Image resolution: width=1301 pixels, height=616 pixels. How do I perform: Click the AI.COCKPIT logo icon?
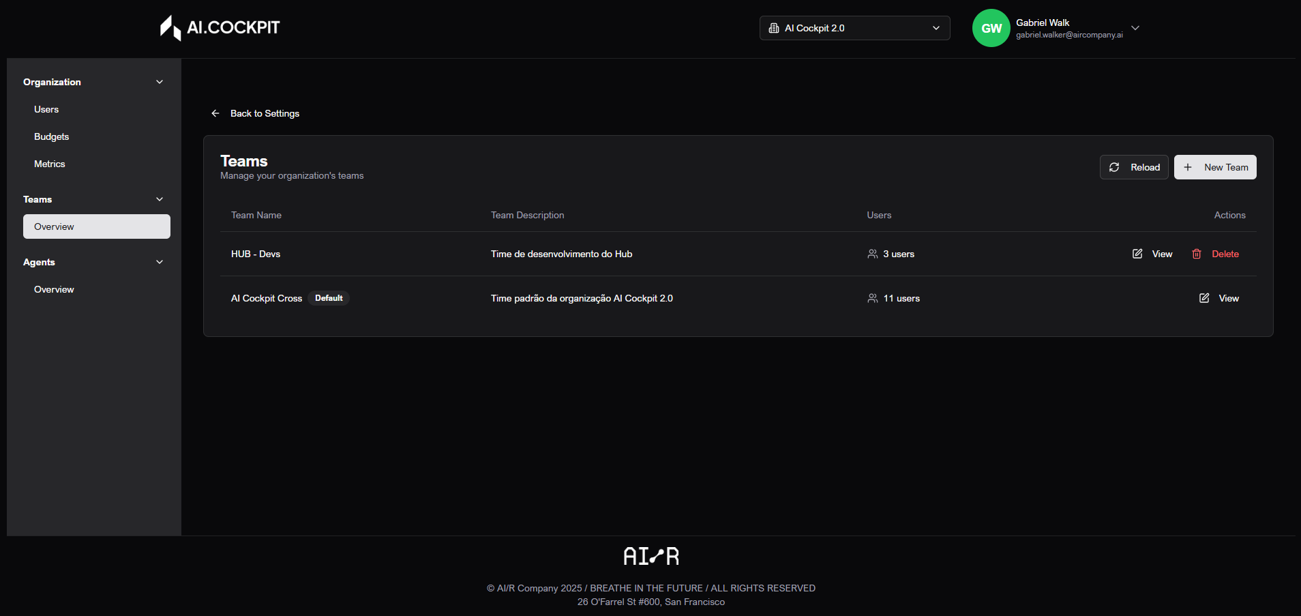coord(170,28)
